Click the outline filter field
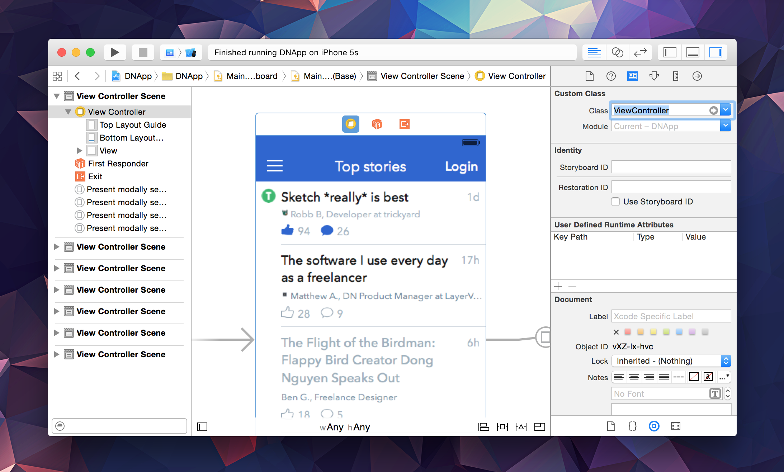The width and height of the screenshot is (784, 472). 119,426
